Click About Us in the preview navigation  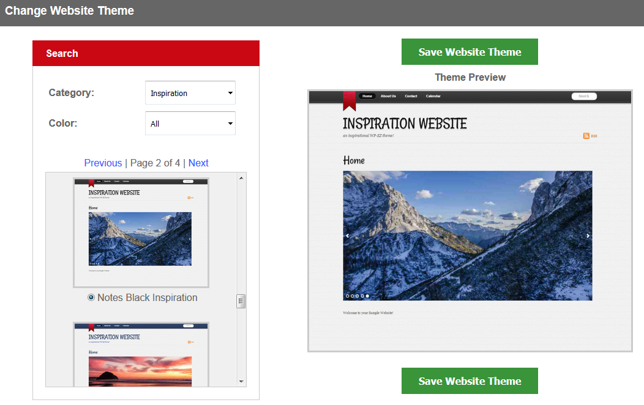[x=388, y=96]
